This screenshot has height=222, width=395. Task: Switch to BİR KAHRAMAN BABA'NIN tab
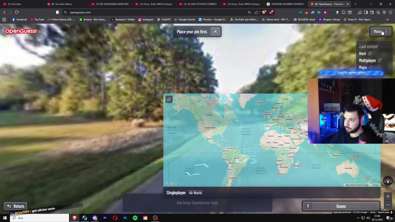click(x=110, y=4)
